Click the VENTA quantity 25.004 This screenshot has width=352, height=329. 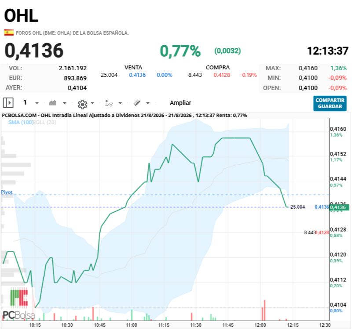(109, 75)
